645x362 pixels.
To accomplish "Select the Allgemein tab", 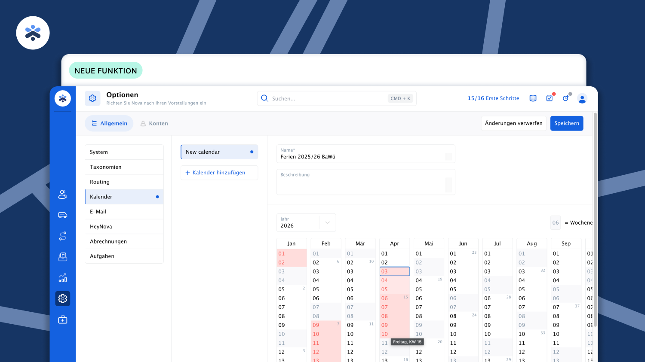I will 109,123.
